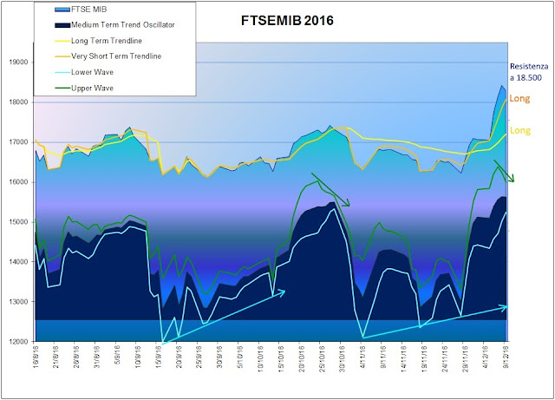
Task: Click the 30/10/16 date label
Action: [x=344, y=358]
